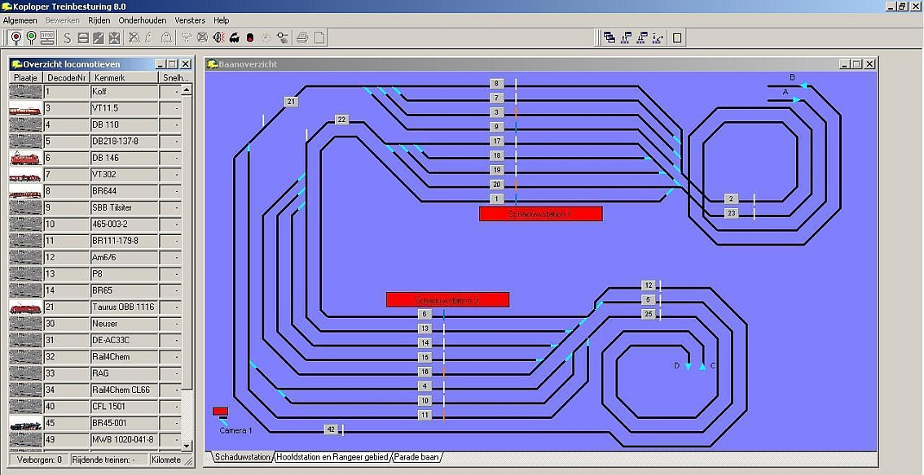Click the printer toolbar icon
Image resolution: width=924 pixels, height=475 pixels.
pyautogui.click(x=302, y=38)
